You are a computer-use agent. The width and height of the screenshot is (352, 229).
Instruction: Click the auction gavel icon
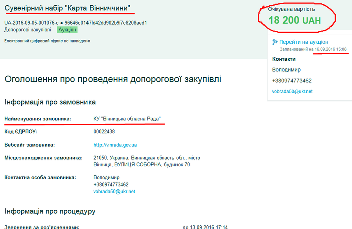coord(275,42)
